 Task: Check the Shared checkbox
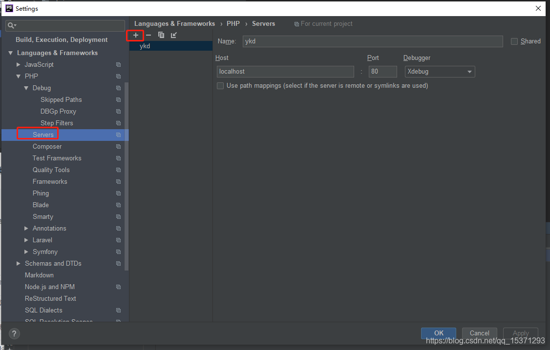click(x=514, y=41)
